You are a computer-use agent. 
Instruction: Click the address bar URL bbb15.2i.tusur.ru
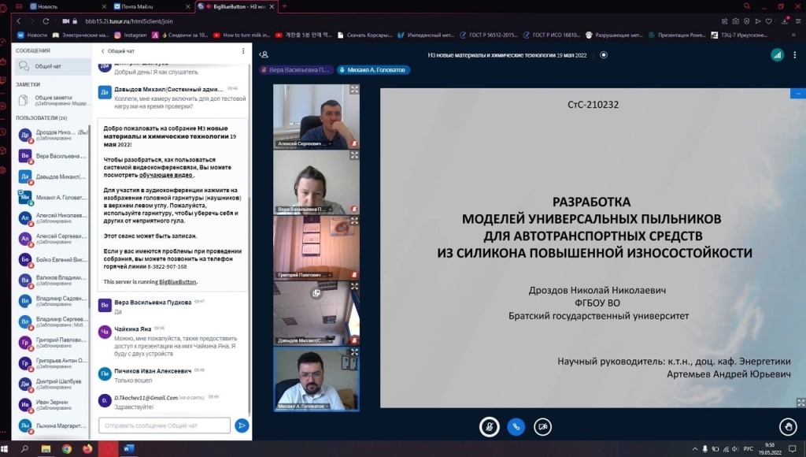129,21
